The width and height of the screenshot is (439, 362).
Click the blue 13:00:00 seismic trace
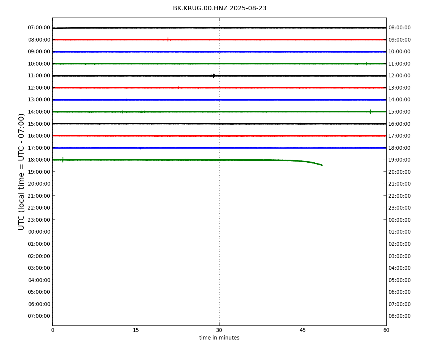click(x=219, y=100)
